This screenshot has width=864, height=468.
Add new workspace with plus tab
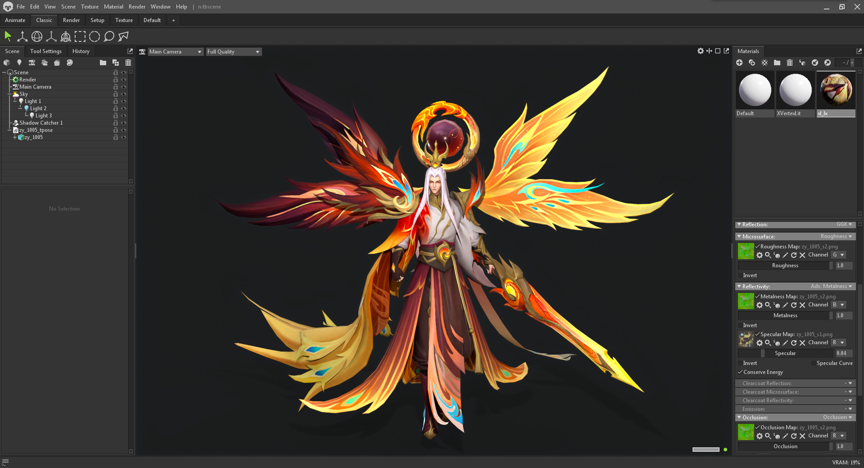click(x=173, y=20)
